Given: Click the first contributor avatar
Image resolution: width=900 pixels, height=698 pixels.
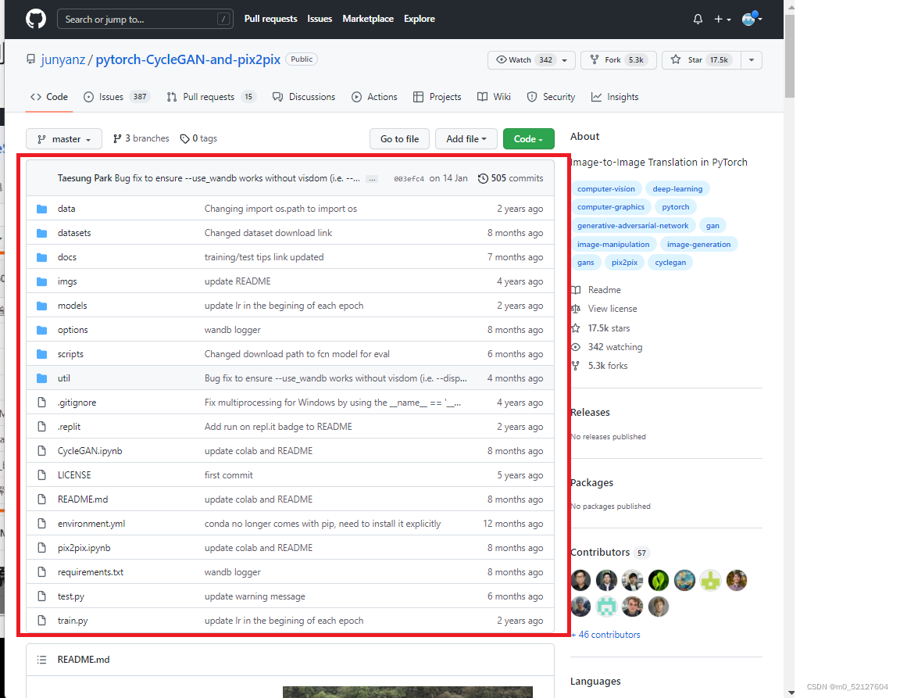Looking at the screenshot, I should coord(580,580).
